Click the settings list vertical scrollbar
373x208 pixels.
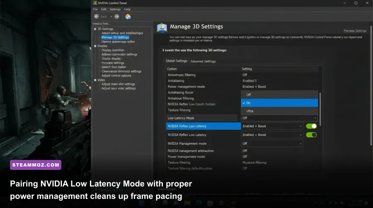coord(320,109)
